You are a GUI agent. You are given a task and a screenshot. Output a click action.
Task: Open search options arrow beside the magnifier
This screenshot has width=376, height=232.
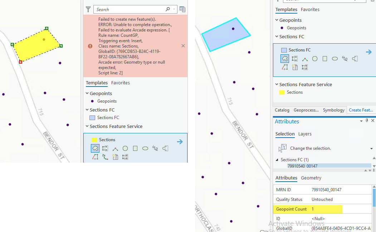pyautogui.click(x=174, y=9)
